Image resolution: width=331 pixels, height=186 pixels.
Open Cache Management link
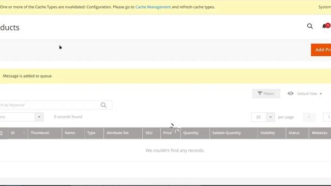(153, 7)
